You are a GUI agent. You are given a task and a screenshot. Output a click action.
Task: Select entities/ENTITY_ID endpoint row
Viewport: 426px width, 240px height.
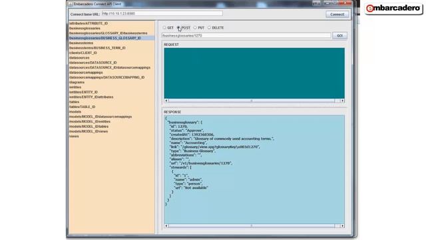112,92
